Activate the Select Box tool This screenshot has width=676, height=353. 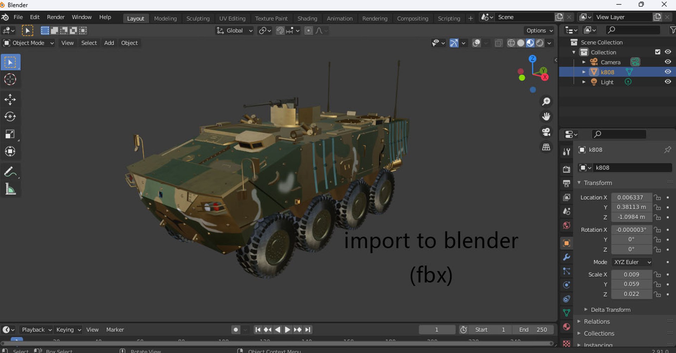10,63
